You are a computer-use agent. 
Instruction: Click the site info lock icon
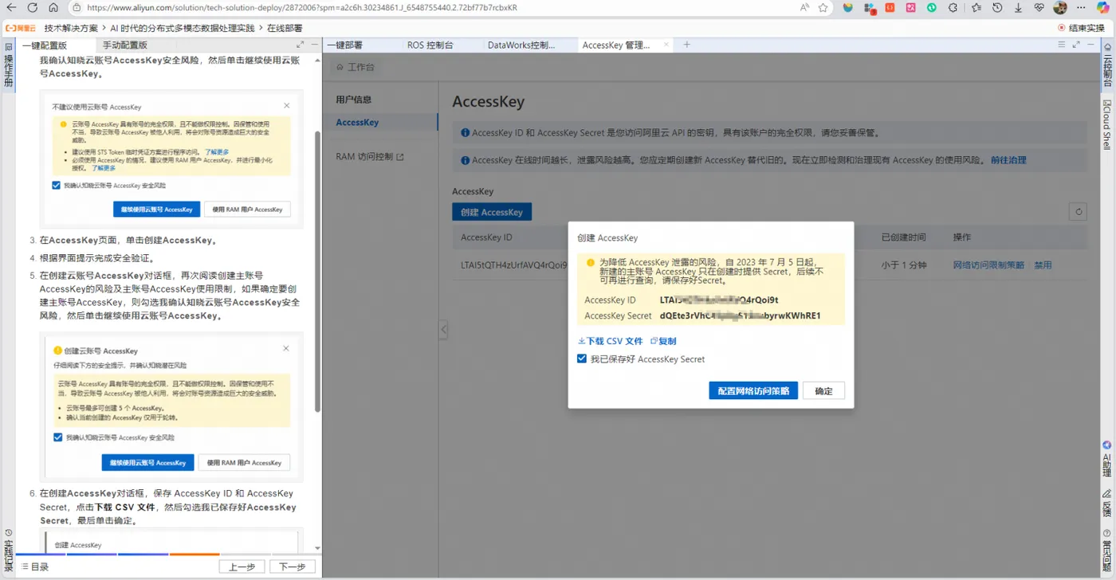click(x=76, y=8)
